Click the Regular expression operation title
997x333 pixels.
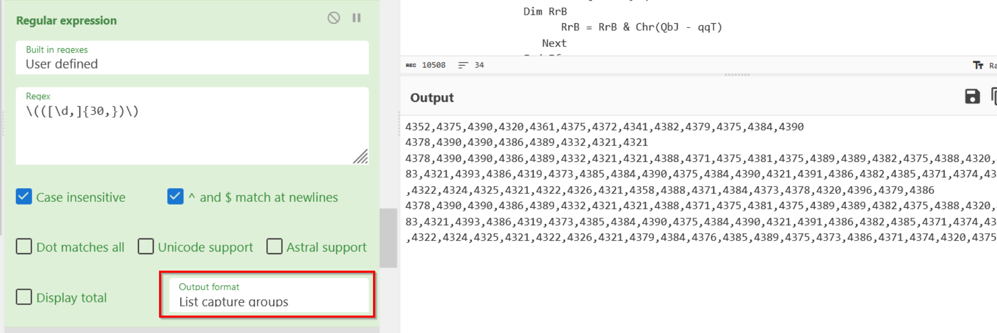[67, 21]
